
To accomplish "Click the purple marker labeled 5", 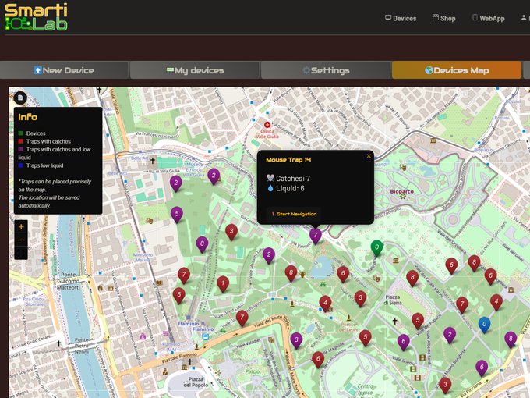I will click(177, 213).
